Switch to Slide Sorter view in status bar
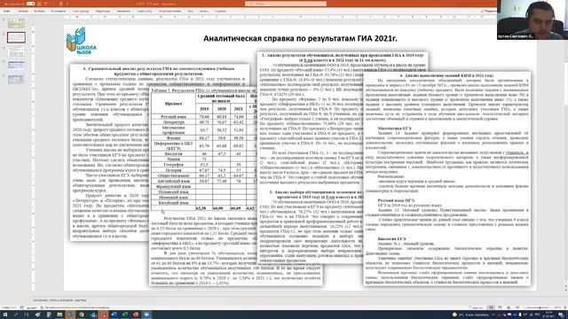Image resolution: width=568 pixels, height=319 pixels. 500,307
